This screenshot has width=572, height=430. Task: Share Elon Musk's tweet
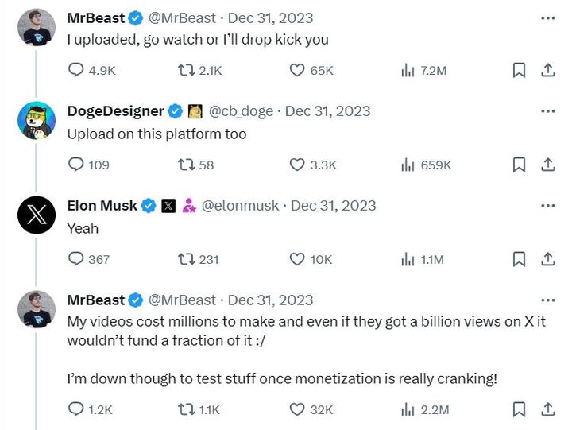(547, 259)
